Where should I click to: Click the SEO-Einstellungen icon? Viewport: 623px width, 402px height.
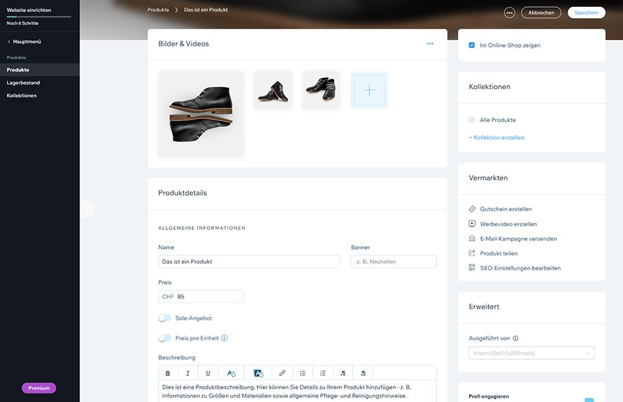(x=472, y=268)
